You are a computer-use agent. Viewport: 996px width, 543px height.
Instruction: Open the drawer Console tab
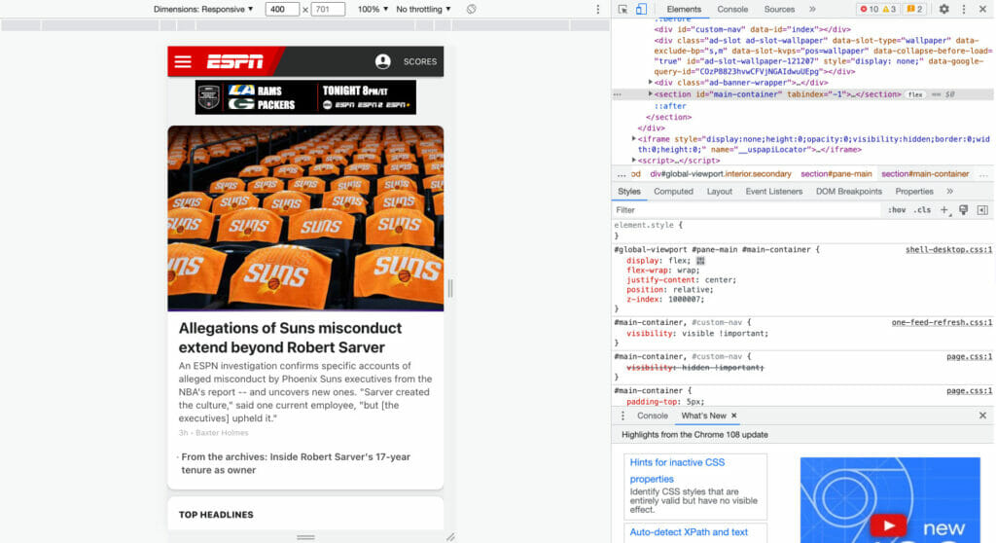tap(653, 416)
